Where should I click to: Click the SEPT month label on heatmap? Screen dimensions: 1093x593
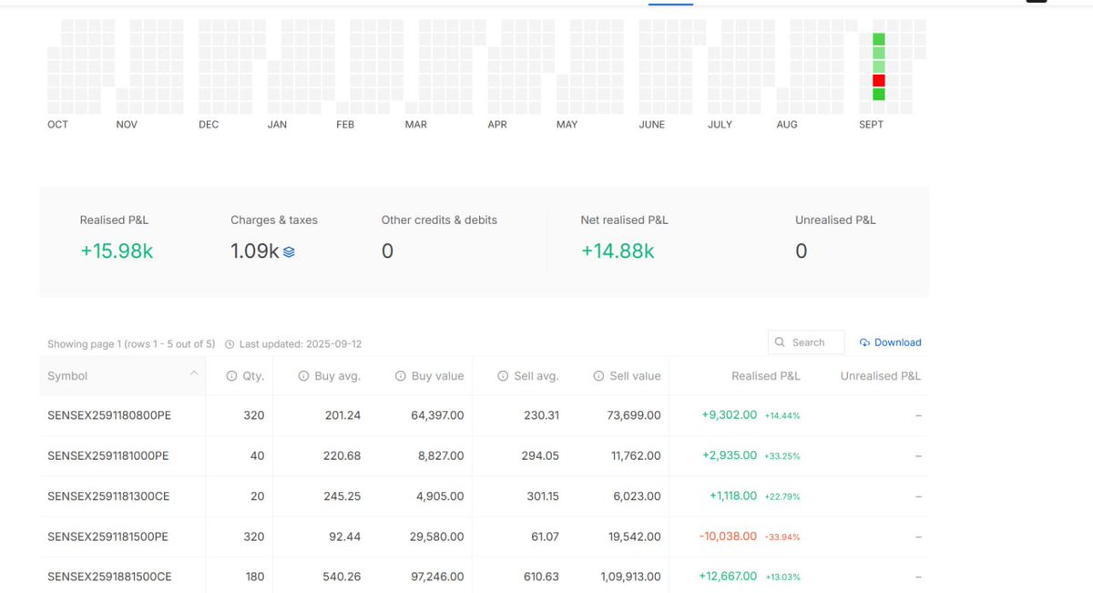pos(871,125)
